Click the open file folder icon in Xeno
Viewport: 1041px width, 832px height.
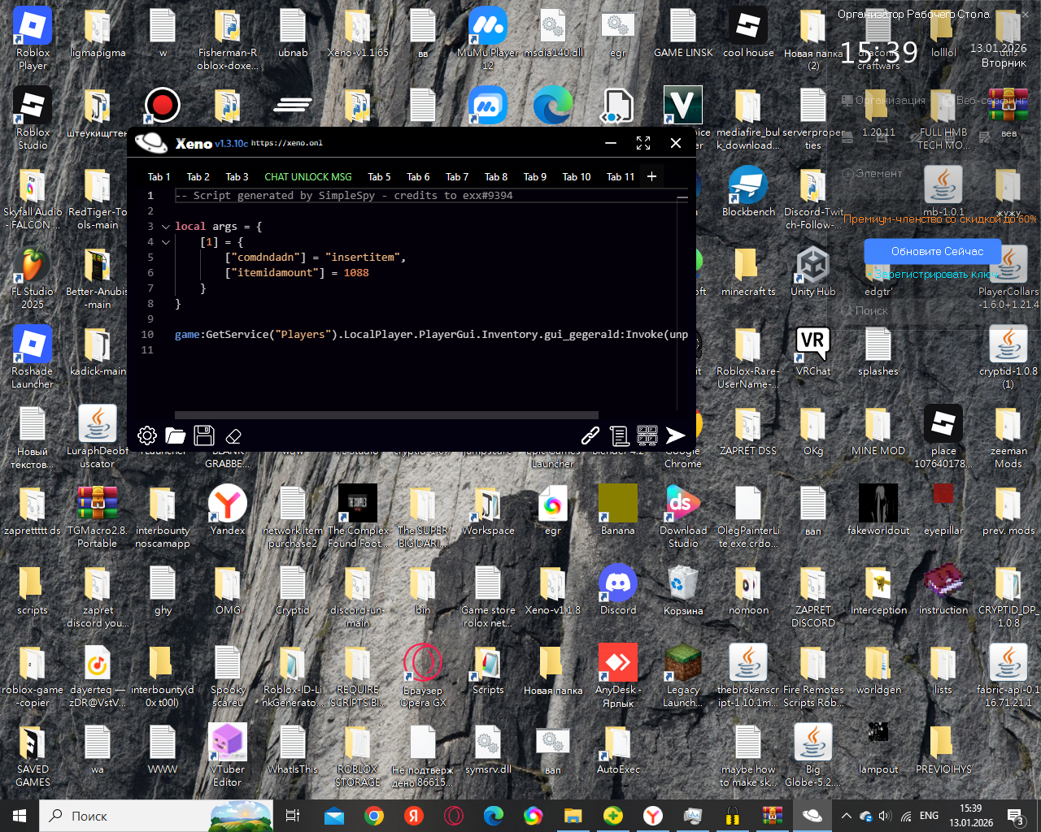click(175, 435)
